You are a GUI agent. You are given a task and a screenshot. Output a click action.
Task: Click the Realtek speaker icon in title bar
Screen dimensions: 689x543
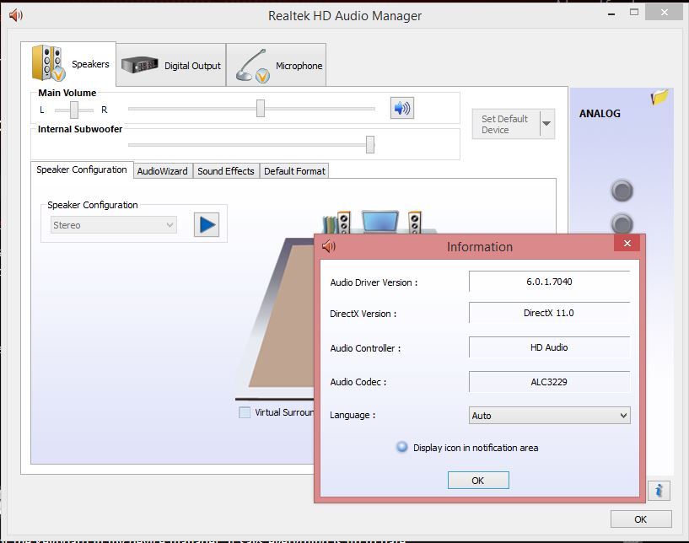pyautogui.click(x=16, y=15)
